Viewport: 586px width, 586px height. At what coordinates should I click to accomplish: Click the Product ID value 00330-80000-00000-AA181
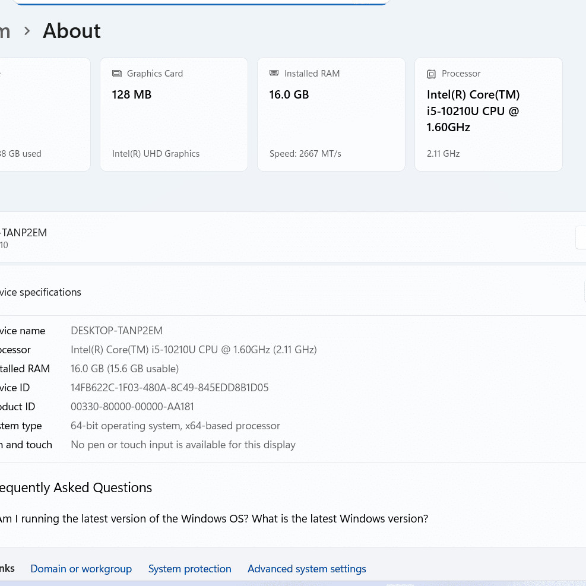(132, 407)
